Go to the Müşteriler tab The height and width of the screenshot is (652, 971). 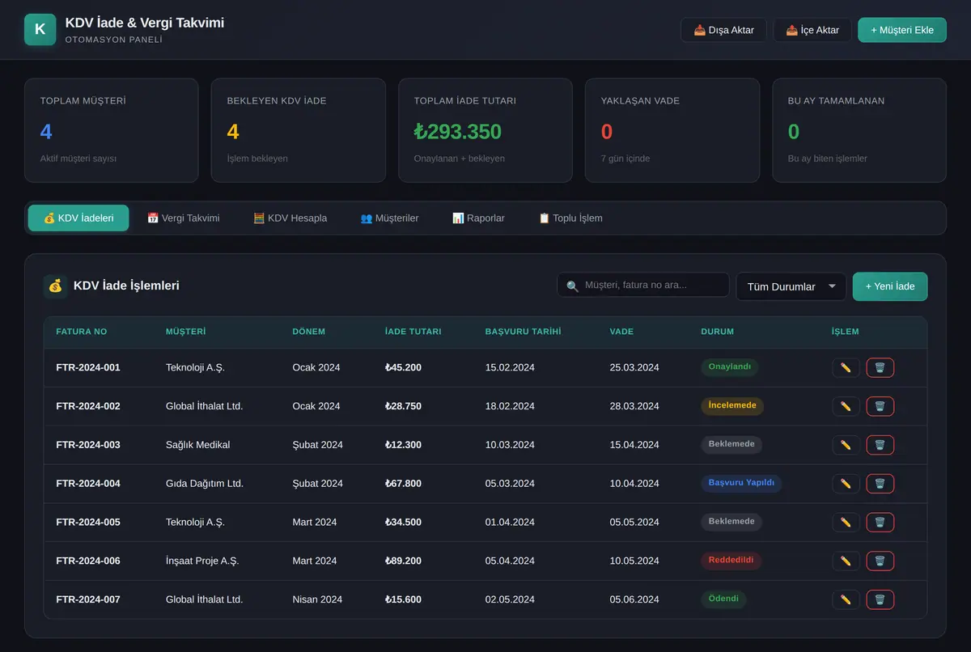pyautogui.click(x=389, y=218)
